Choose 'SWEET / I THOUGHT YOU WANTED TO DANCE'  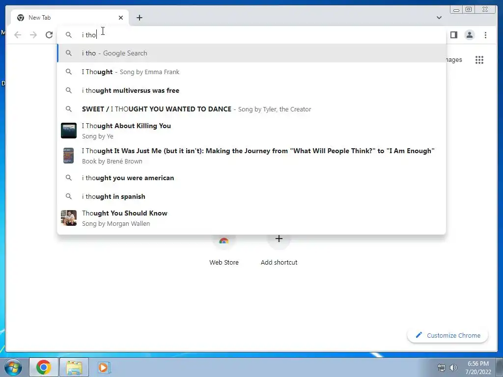point(251,109)
